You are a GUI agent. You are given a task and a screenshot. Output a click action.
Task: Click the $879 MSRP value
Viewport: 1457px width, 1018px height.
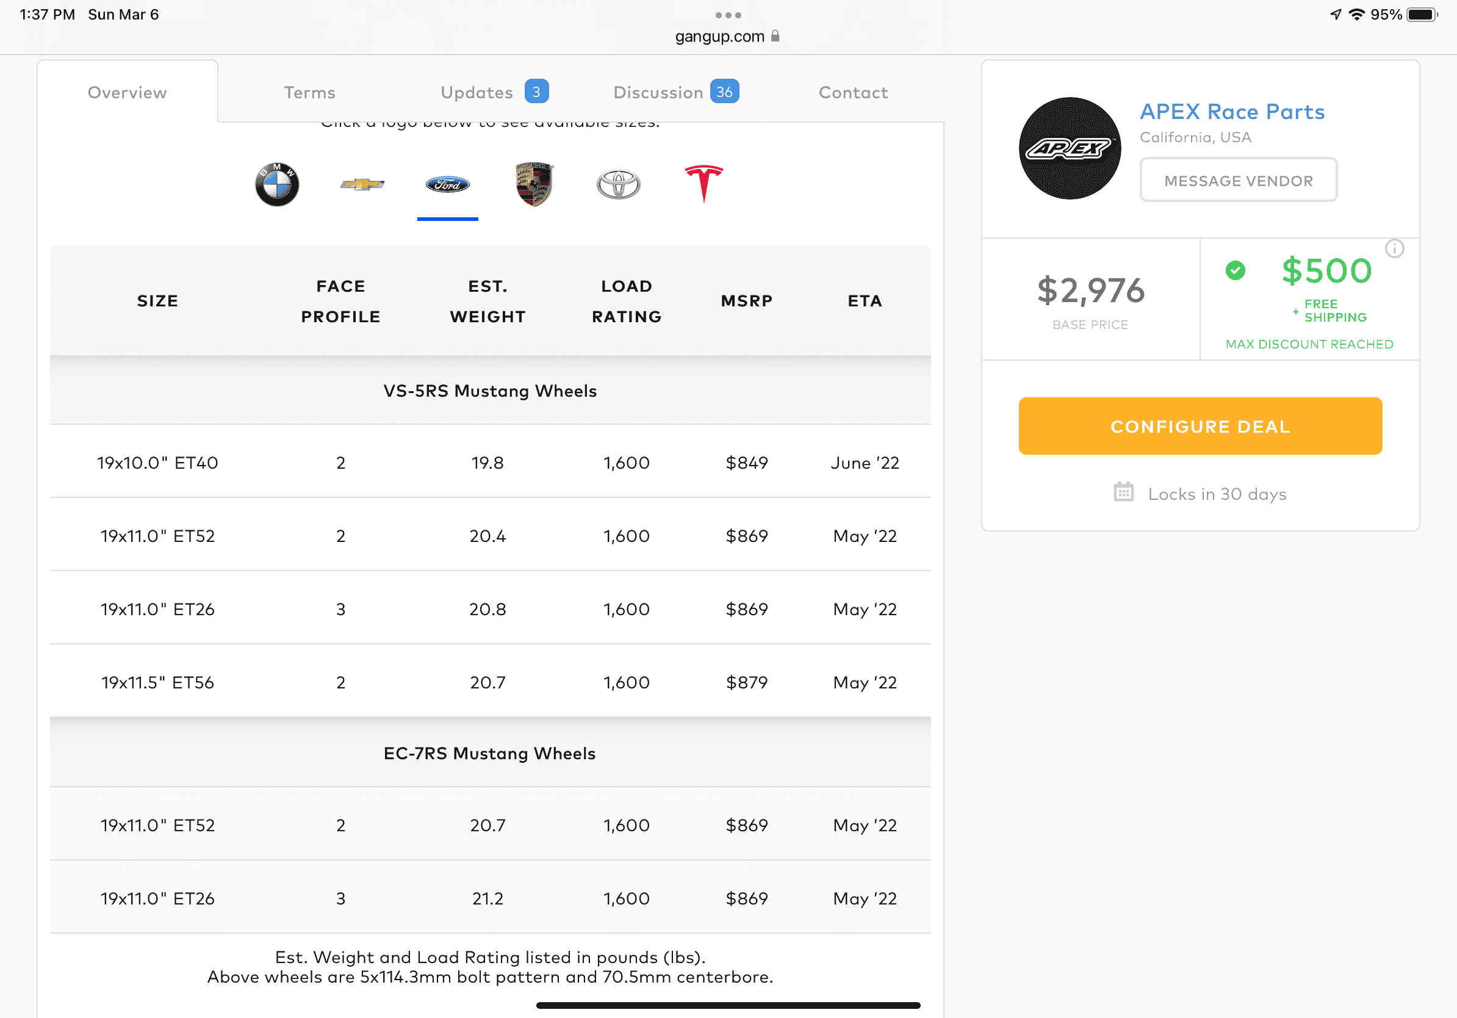coord(747,682)
